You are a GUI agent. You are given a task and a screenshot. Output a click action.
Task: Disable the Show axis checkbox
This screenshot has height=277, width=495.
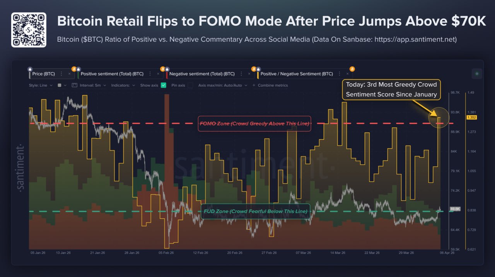(x=163, y=85)
